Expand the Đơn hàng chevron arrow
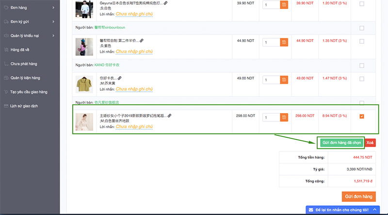The width and height of the screenshot is (388, 215). click(x=53, y=8)
